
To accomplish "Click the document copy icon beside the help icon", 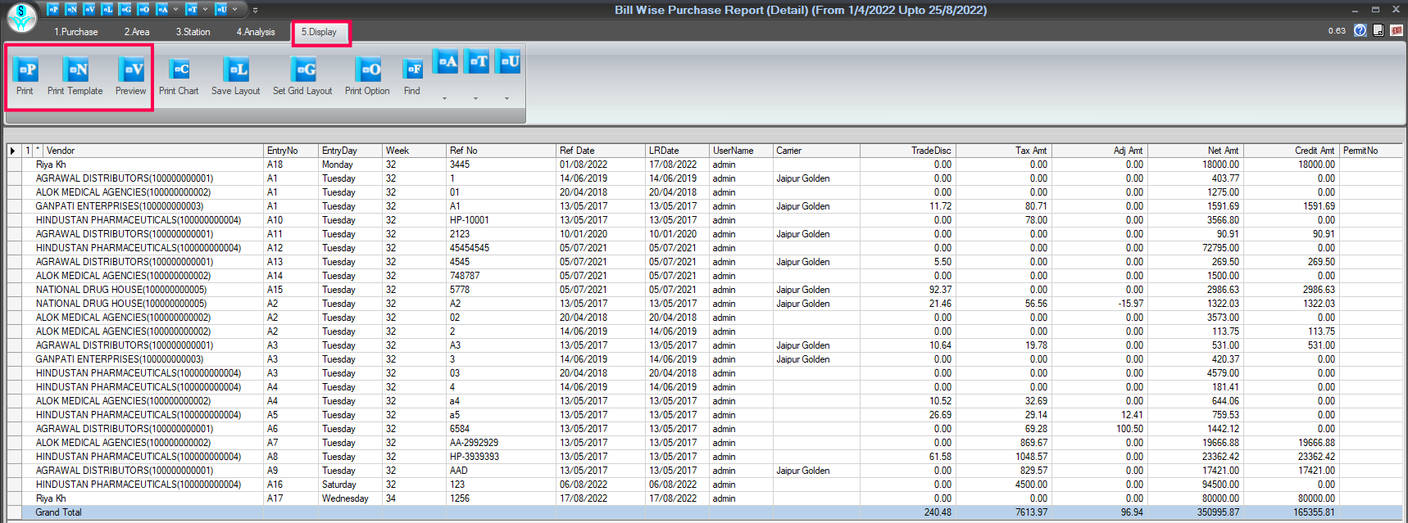I will (1378, 30).
